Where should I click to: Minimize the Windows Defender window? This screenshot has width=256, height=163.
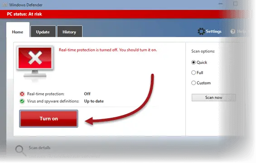click(220, 4)
